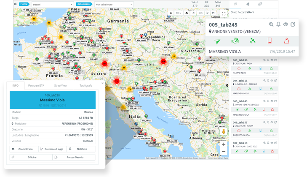The image size is (307, 177).
Task: Click the Zoom Strada button
Action: click(24, 149)
